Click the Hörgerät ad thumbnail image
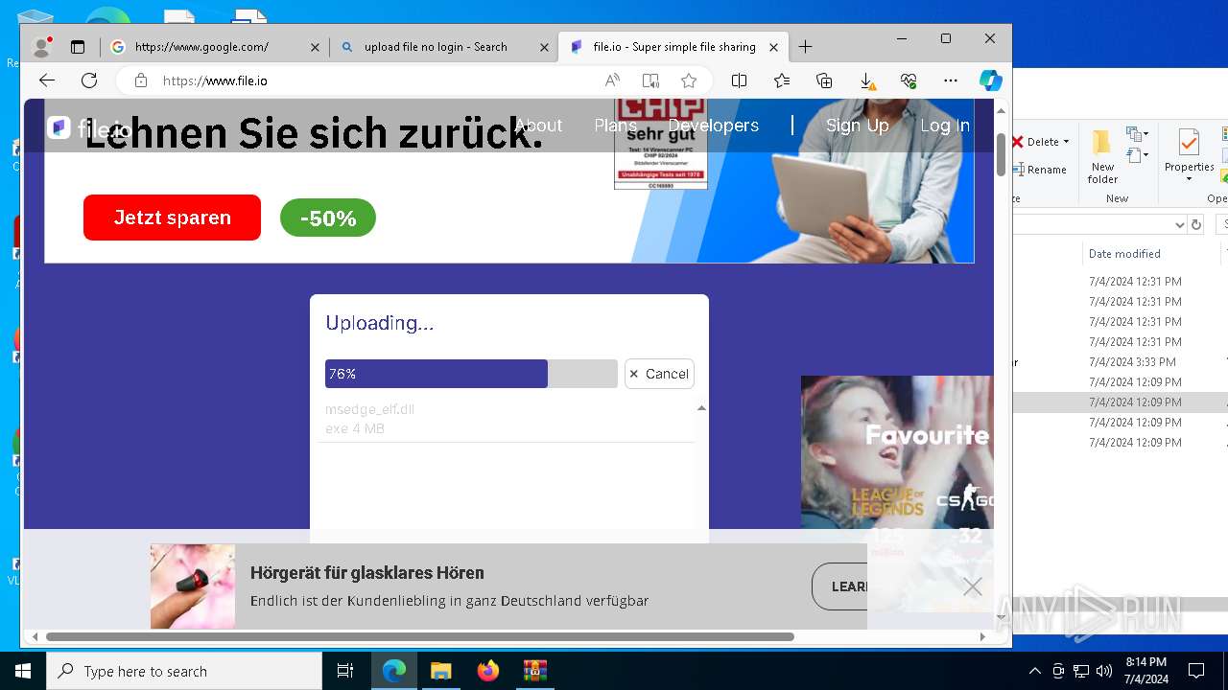 click(193, 586)
